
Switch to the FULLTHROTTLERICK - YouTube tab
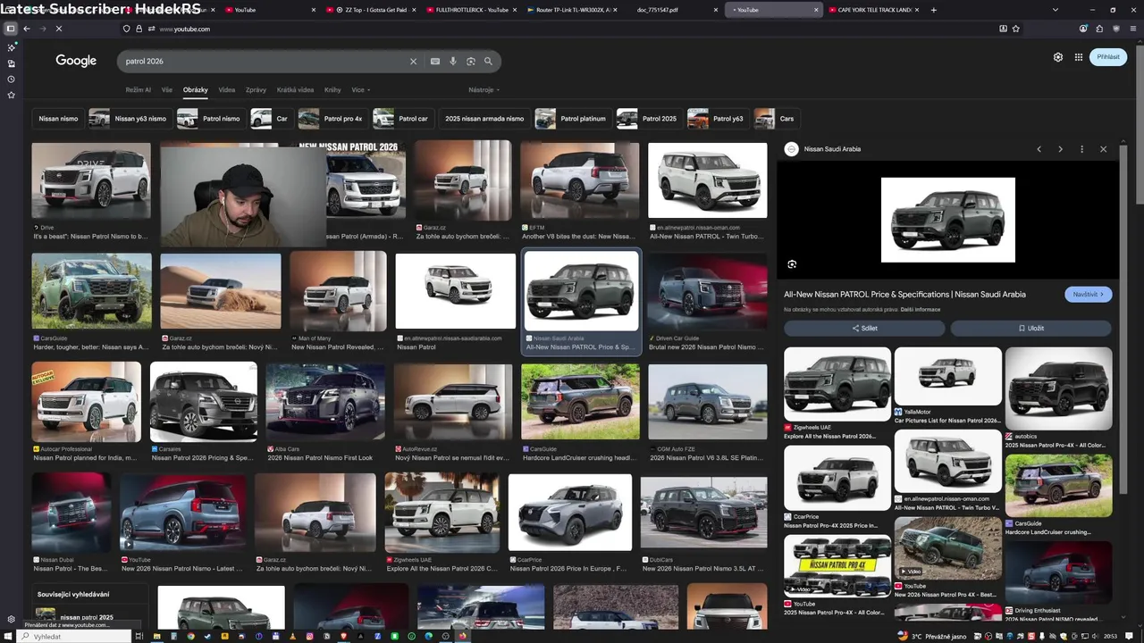(474, 10)
